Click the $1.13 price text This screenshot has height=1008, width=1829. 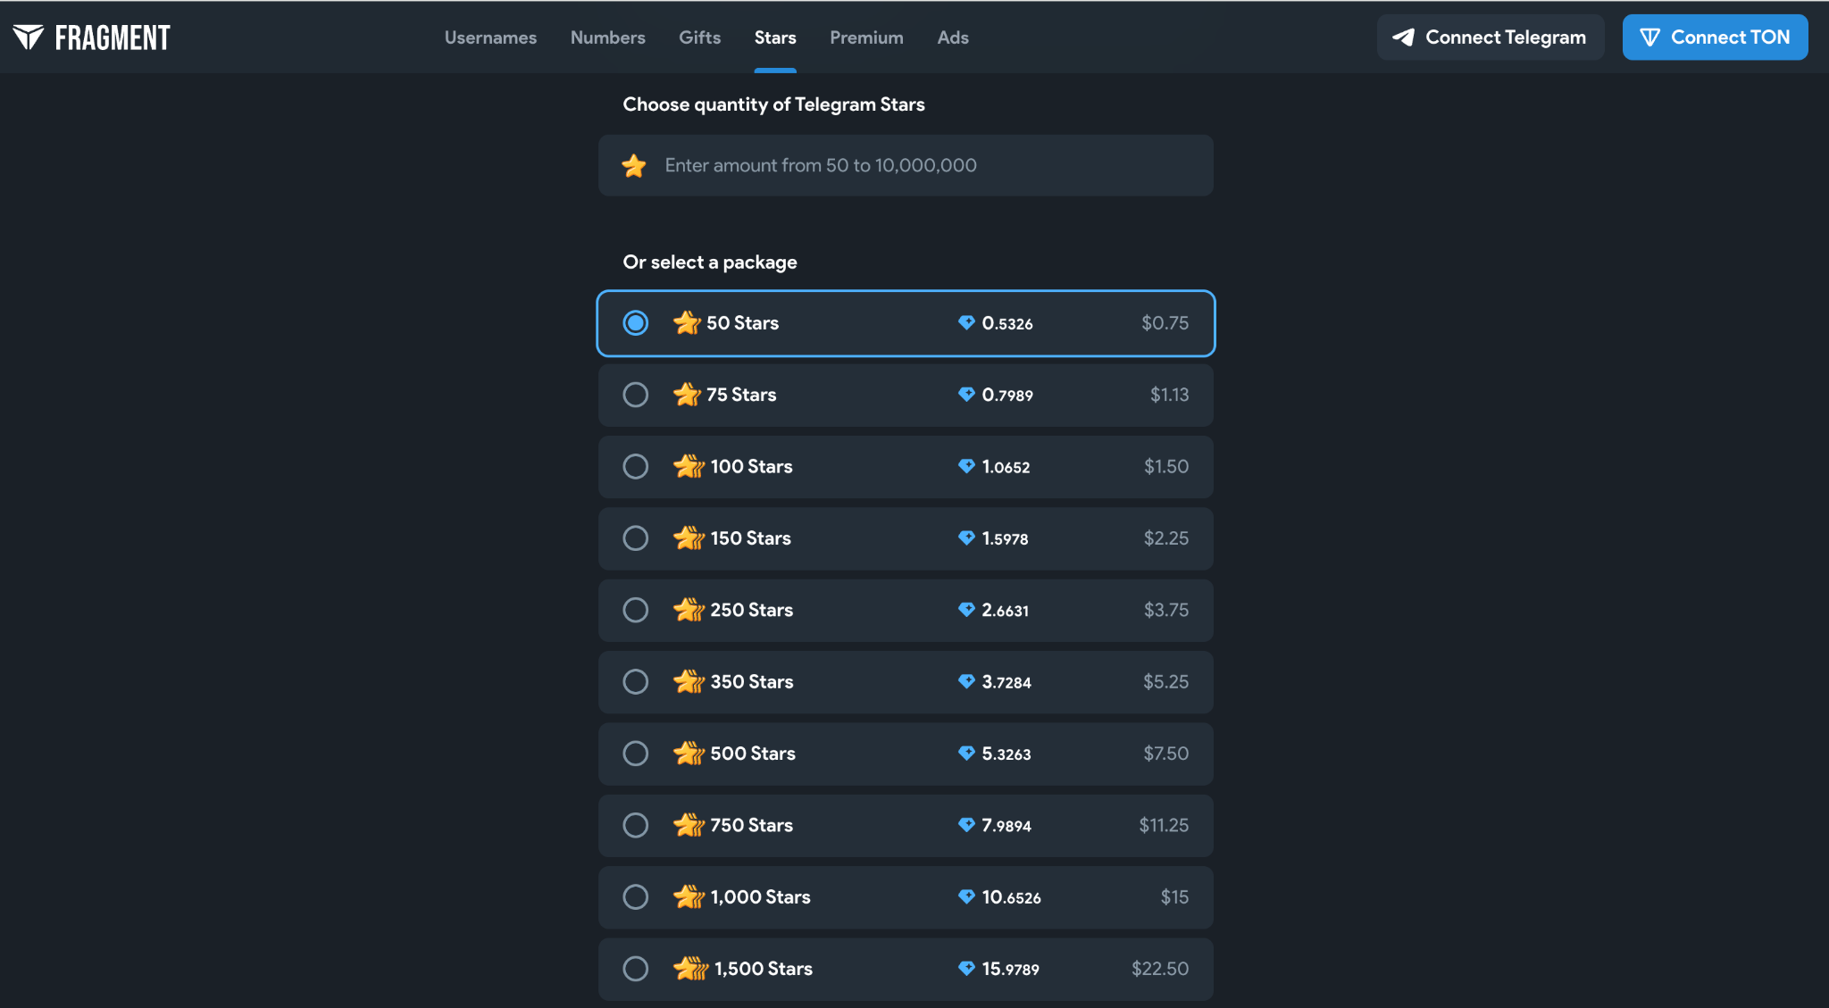(x=1169, y=394)
